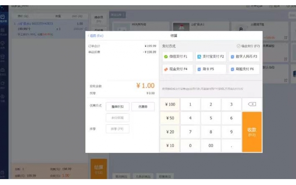Switch to 无条码商品 tab at bottom

click(x=143, y=176)
